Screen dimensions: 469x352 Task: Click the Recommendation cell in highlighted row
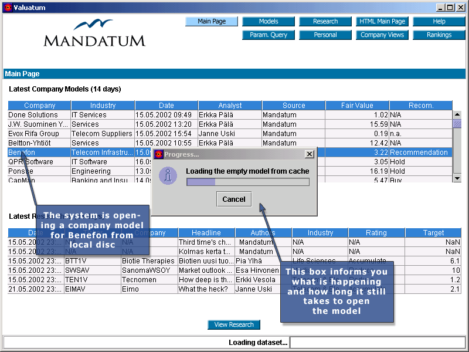click(421, 153)
